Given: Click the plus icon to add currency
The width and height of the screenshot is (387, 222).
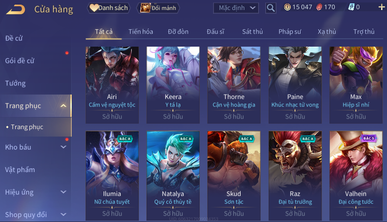Looking at the screenshot, I should [x=382, y=7].
